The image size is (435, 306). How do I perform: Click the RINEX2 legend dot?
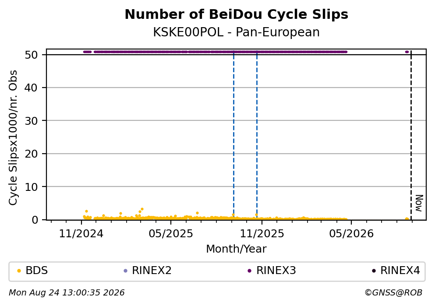(125, 271)
